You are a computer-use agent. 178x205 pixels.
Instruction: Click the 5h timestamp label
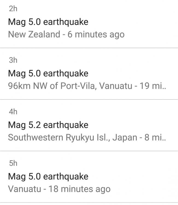(x=13, y=163)
